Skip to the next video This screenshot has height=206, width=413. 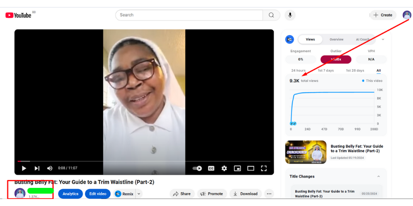coord(37,168)
